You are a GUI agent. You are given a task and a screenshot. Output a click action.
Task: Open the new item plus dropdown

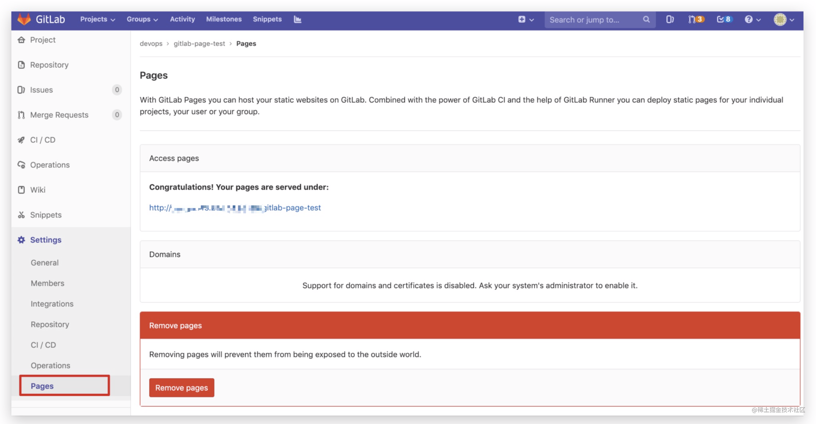click(x=526, y=19)
